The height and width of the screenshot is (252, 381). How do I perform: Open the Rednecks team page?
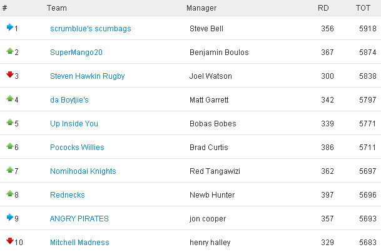coord(68,195)
